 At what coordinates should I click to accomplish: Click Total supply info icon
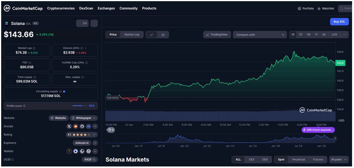[x=35, y=77]
